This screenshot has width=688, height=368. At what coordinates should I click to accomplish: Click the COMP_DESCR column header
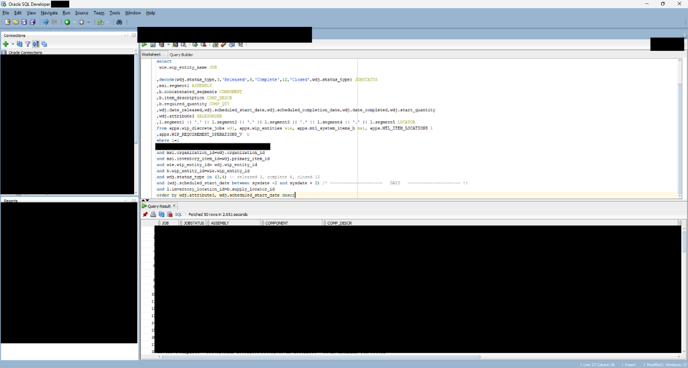pyautogui.click(x=500, y=223)
